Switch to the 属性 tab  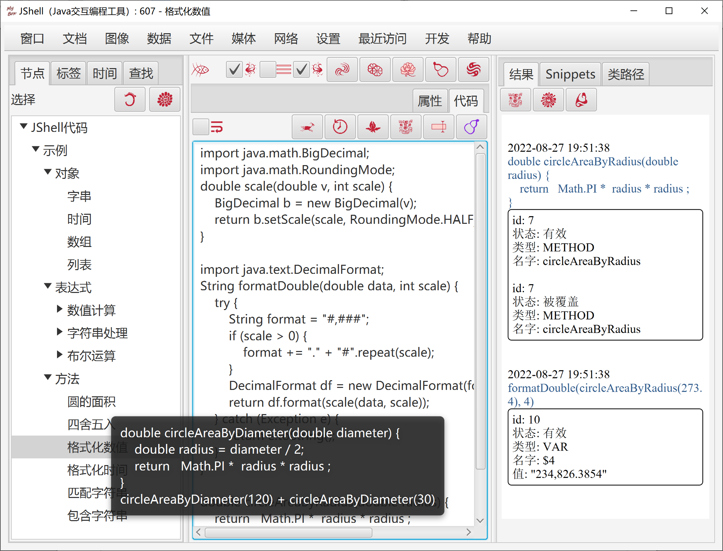point(430,101)
